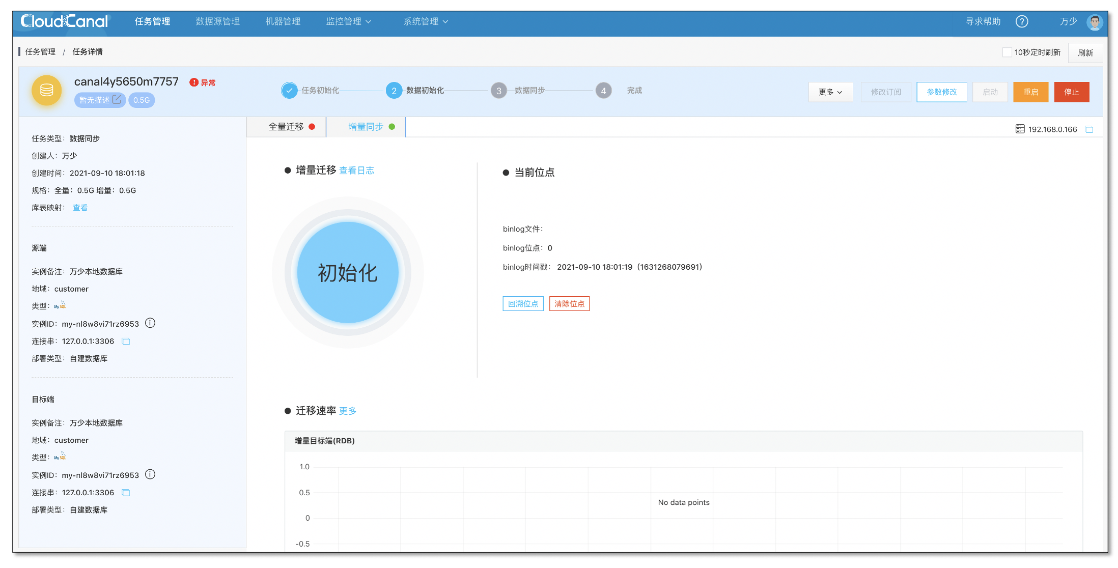
Task: Copy the target connection string
Action: click(126, 493)
